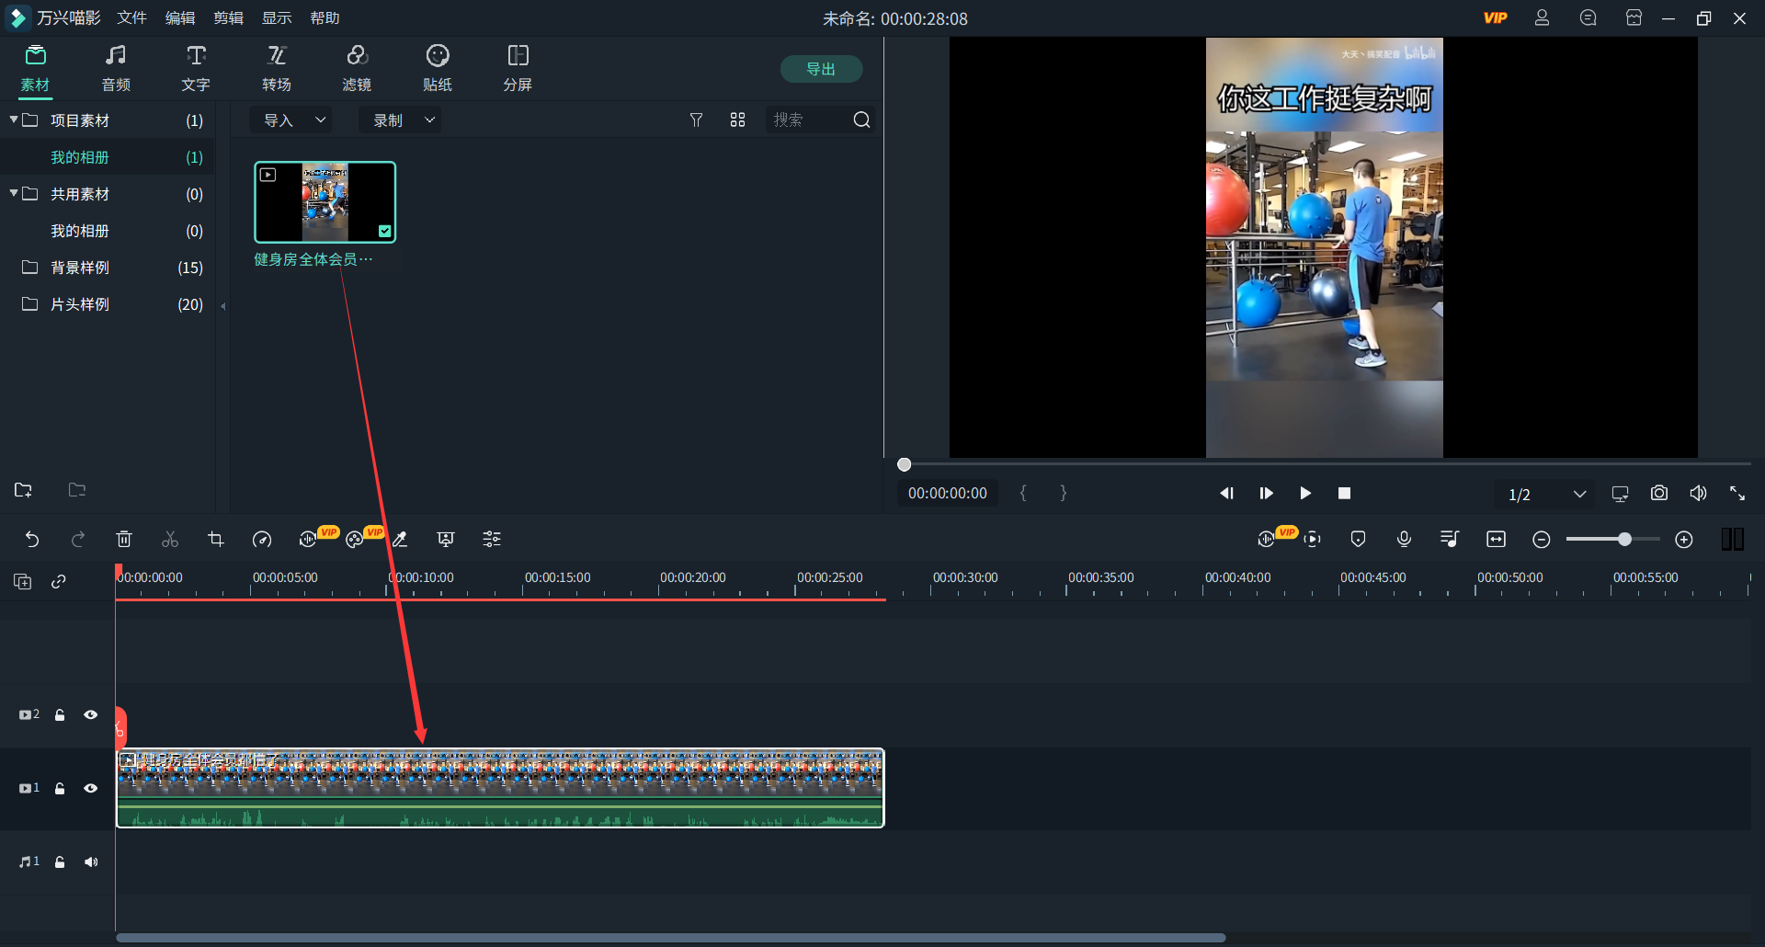
Task: Click the 导出 export button
Action: 820,69
